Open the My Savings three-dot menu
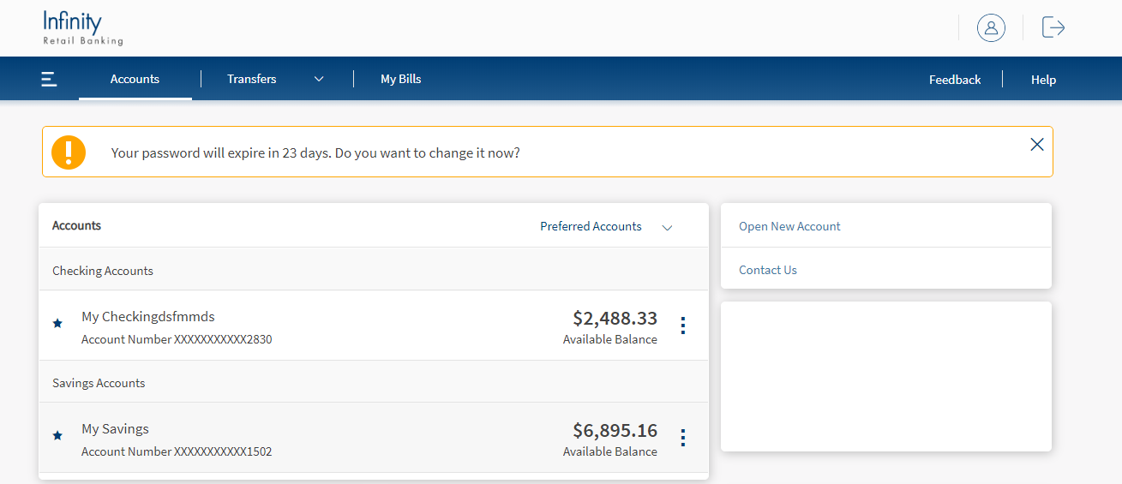1122x484 pixels. pos(682,438)
